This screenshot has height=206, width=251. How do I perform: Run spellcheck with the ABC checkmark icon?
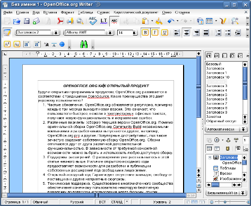[93, 21]
